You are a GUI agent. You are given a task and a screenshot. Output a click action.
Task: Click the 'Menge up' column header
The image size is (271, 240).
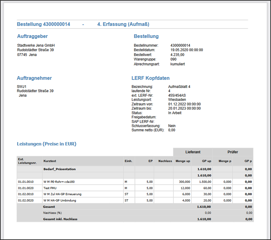pos(183,161)
